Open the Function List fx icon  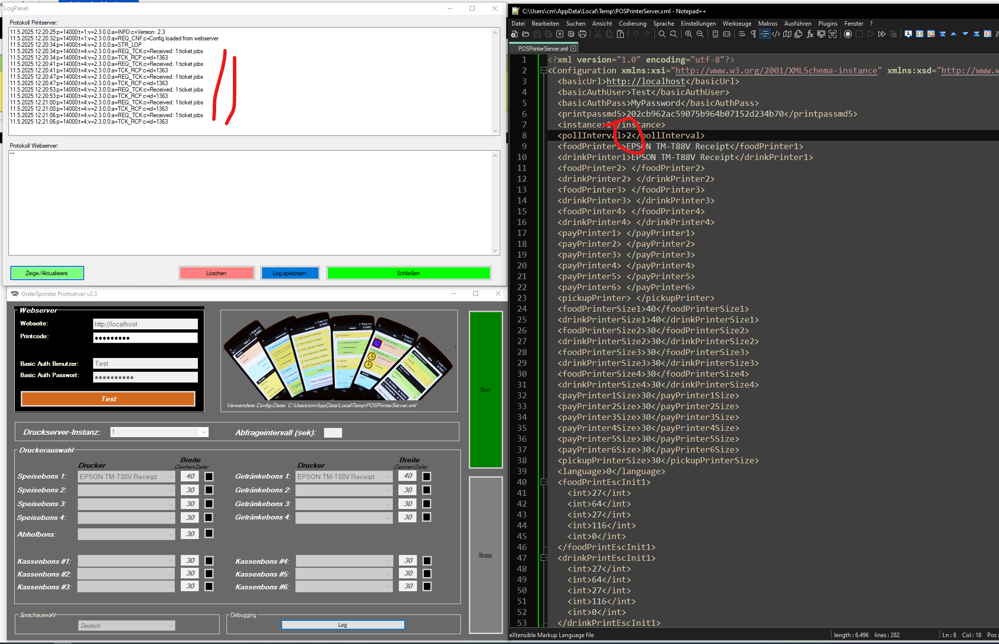click(x=810, y=34)
